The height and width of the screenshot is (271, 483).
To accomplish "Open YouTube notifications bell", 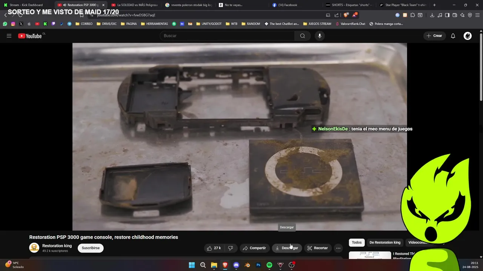I will click(x=453, y=36).
